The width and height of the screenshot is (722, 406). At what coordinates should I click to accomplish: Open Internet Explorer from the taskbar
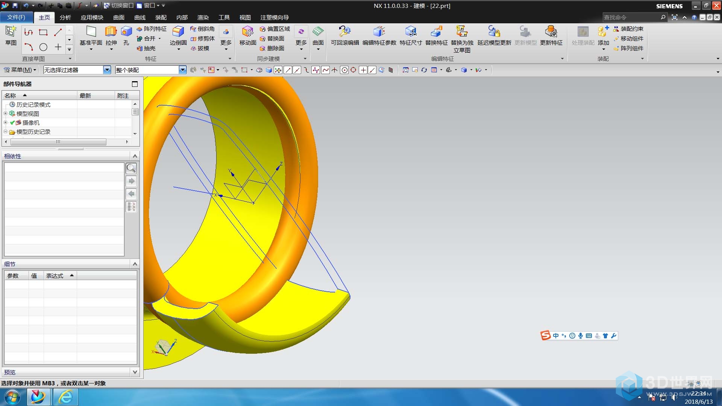65,397
